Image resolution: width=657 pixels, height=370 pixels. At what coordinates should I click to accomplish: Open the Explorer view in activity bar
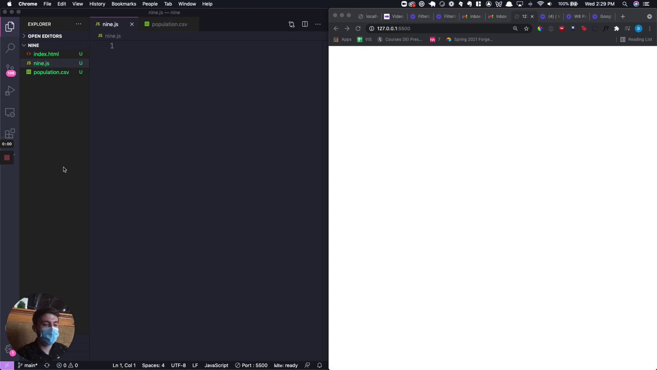click(x=10, y=27)
